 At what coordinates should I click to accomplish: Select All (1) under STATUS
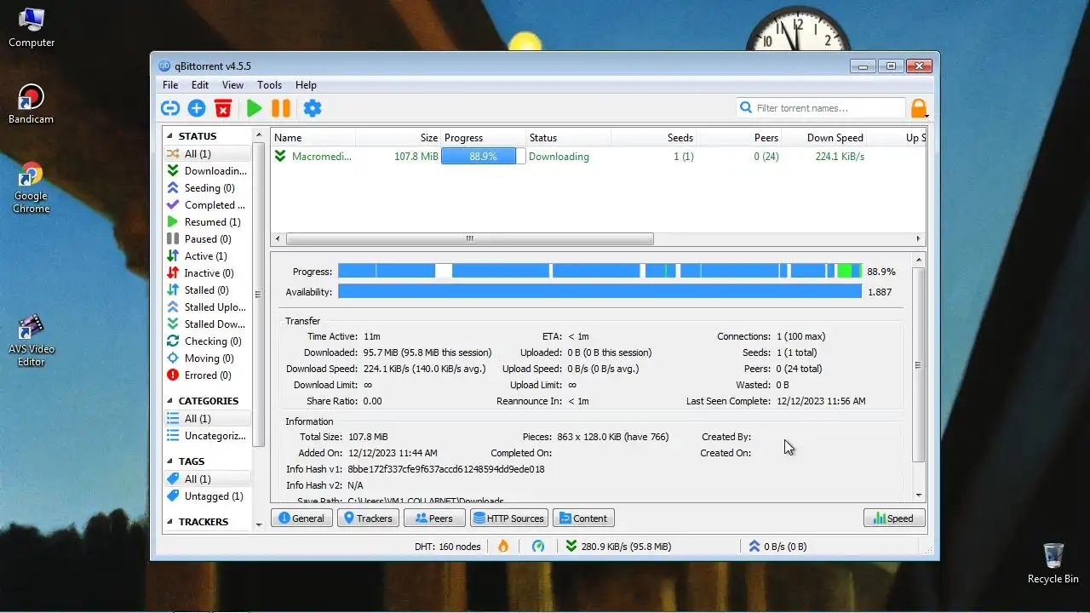207,154
